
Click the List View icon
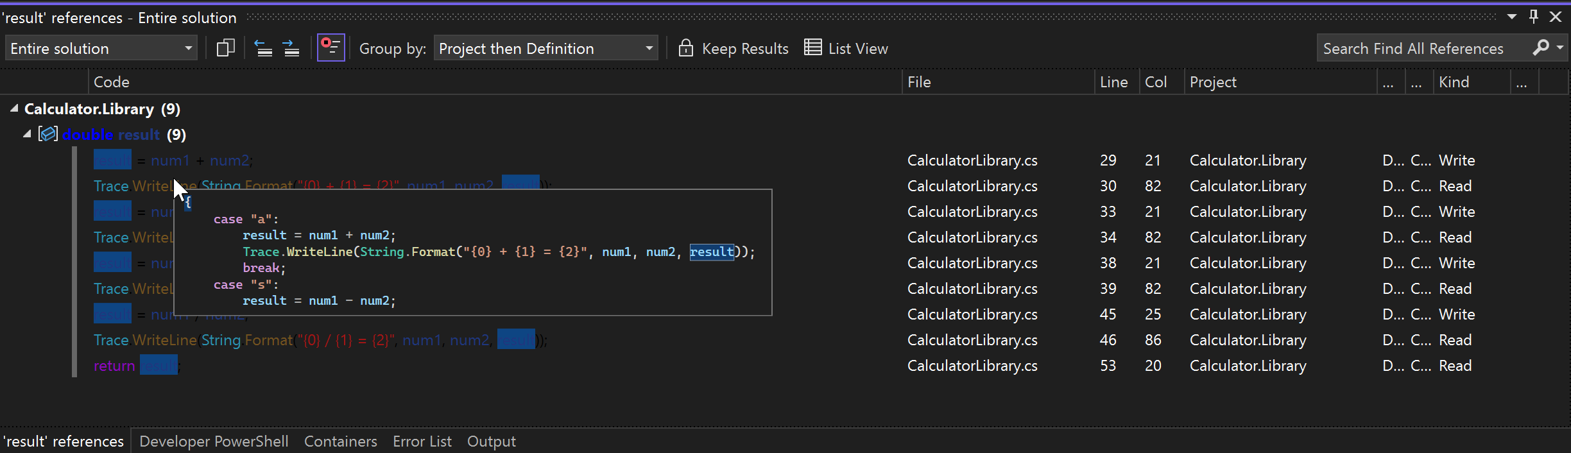tap(812, 48)
